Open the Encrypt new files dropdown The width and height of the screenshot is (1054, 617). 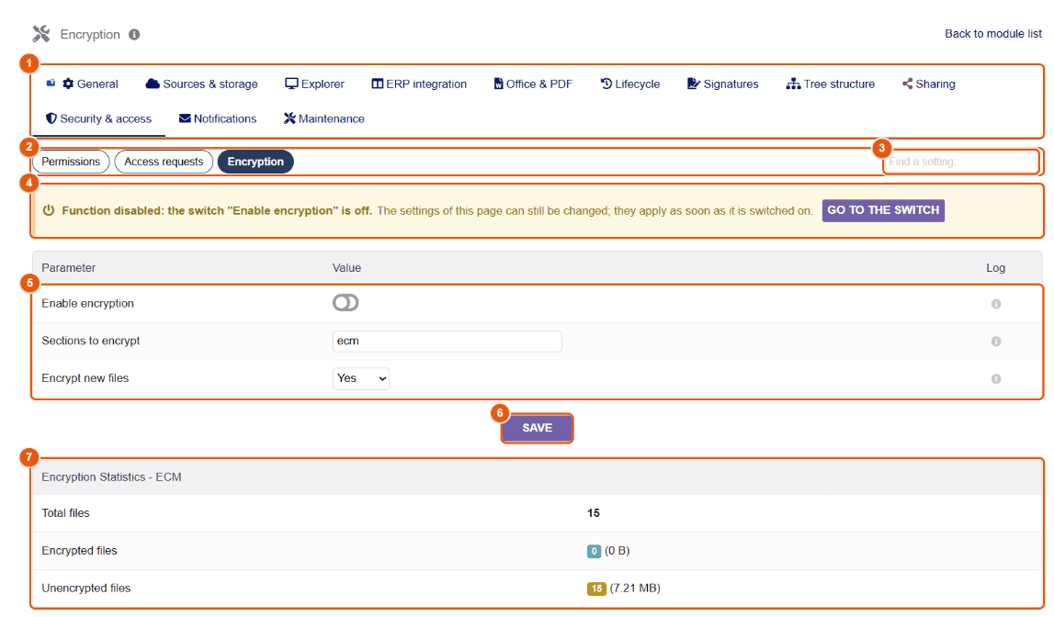click(x=361, y=378)
